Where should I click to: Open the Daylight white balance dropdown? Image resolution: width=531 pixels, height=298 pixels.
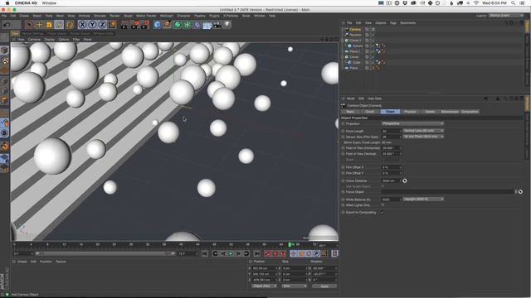pos(423,199)
